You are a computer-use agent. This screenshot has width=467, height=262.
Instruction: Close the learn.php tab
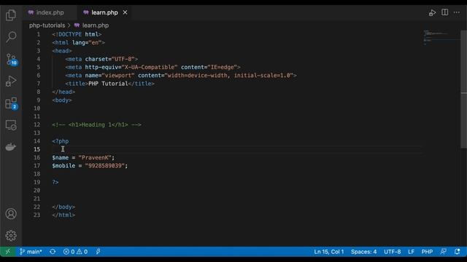[x=125, y=12]
